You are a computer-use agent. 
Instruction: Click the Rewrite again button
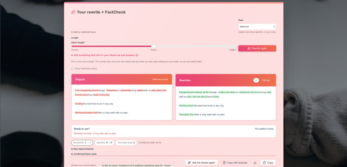click(x=257, y=48)
